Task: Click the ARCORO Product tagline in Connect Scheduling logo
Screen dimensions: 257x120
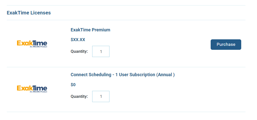Action: point(39,92)
